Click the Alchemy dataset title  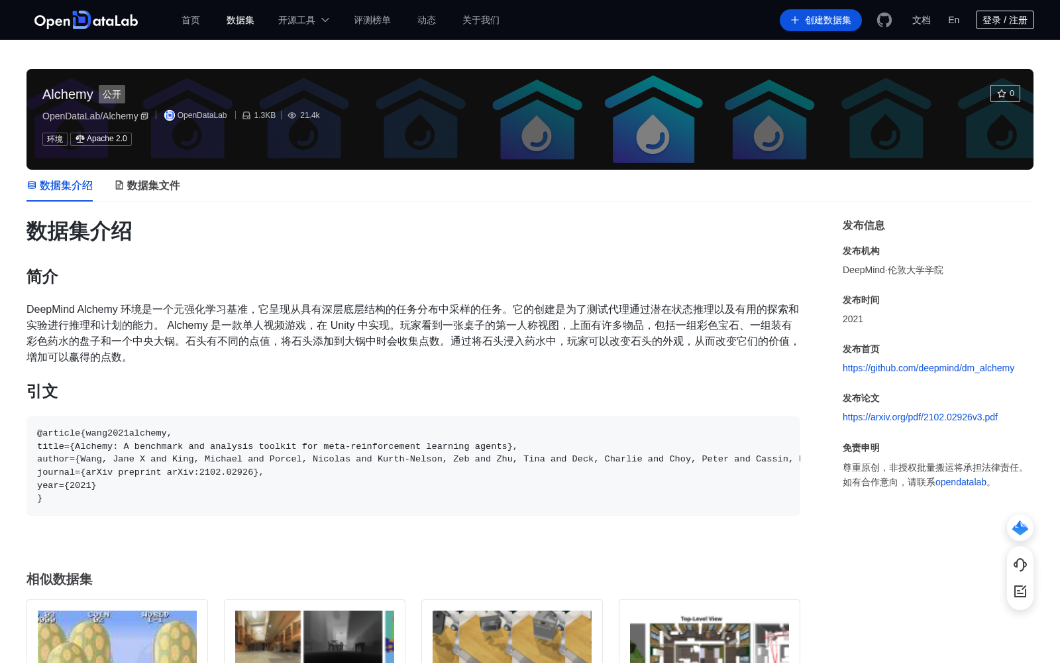pos(68,94)
